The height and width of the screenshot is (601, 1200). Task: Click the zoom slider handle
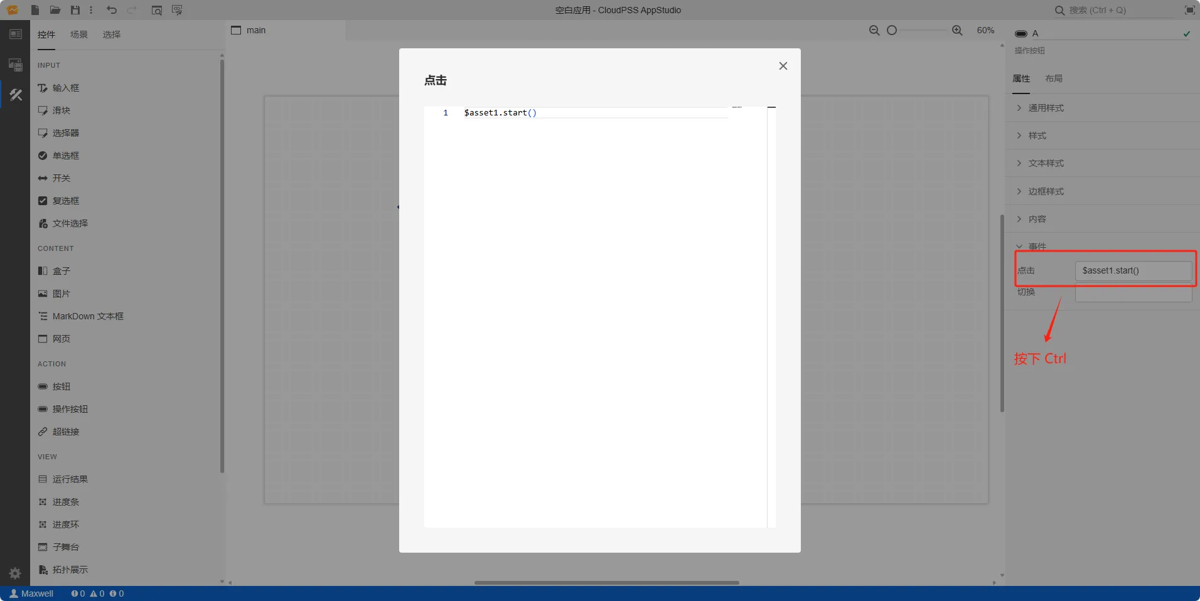892,30
